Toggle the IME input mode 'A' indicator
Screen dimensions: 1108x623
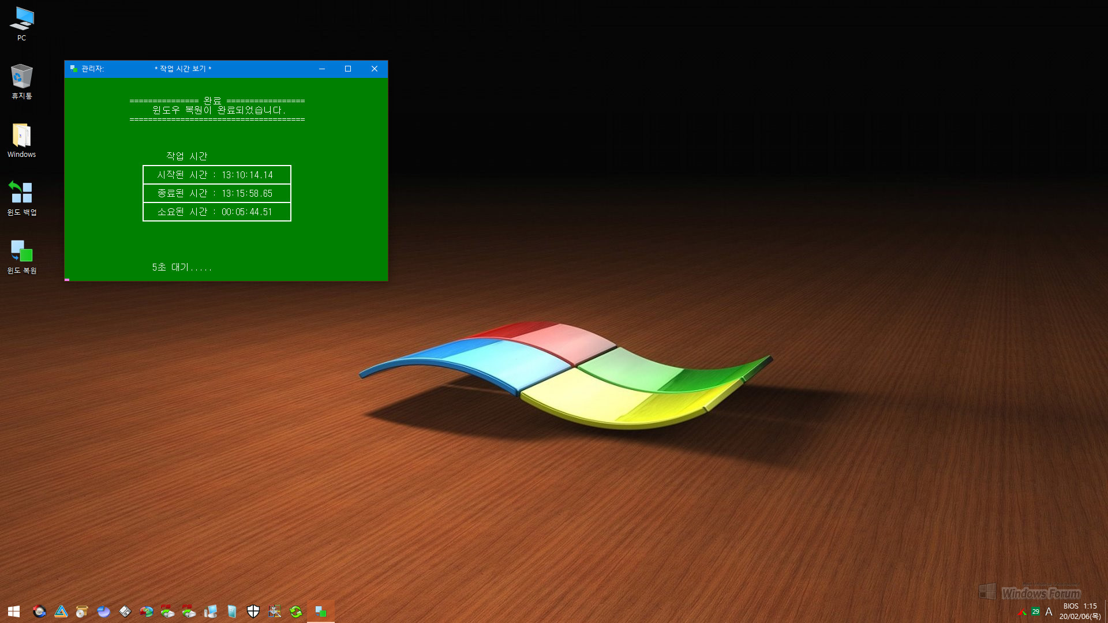tap(1049, 612)
